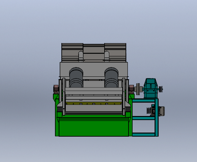Select the teal gearbox housing

(x=150, y=88)
